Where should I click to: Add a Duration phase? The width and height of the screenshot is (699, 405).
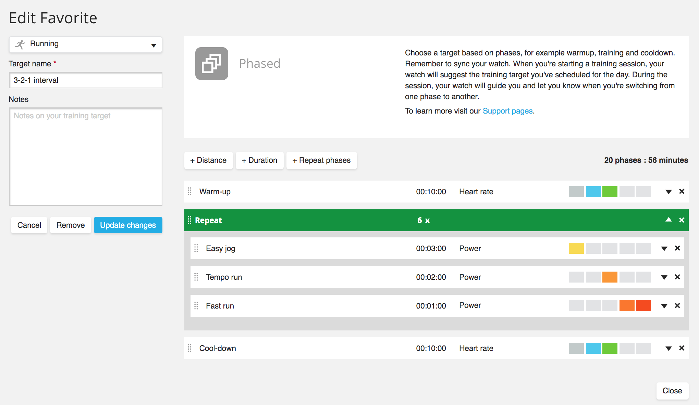point(259,160)
